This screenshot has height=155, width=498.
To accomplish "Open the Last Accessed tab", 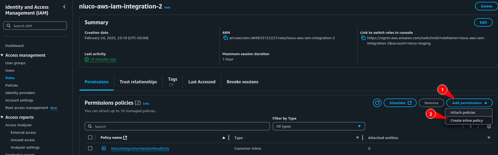I will coord(202,82).
